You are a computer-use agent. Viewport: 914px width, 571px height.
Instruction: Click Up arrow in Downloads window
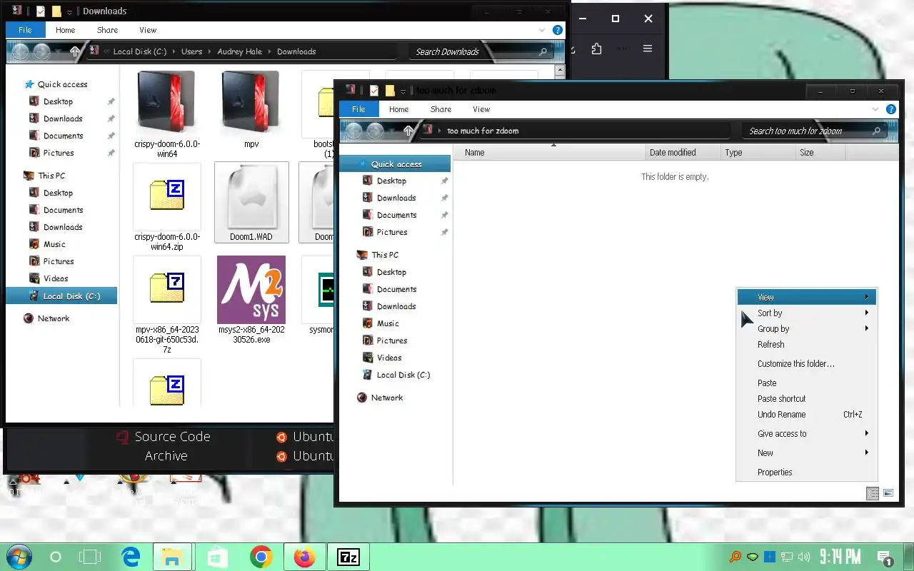(x=75, y=51)
